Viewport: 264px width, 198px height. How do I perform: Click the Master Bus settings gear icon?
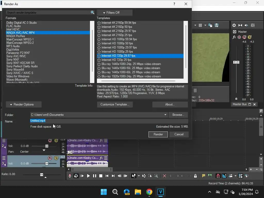tap(234, 25)
